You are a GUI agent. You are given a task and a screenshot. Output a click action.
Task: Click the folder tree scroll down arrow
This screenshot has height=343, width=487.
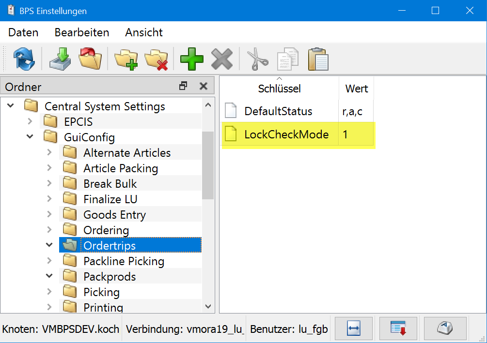click(208, 306)
